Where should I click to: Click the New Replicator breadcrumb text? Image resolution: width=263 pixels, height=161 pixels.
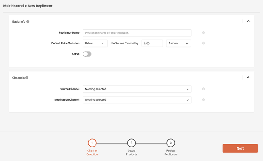(40, 6)
